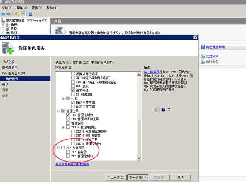This screenshot has height=183, width=246.
Task: Open the 查看(V) menu
Action: 37,8
